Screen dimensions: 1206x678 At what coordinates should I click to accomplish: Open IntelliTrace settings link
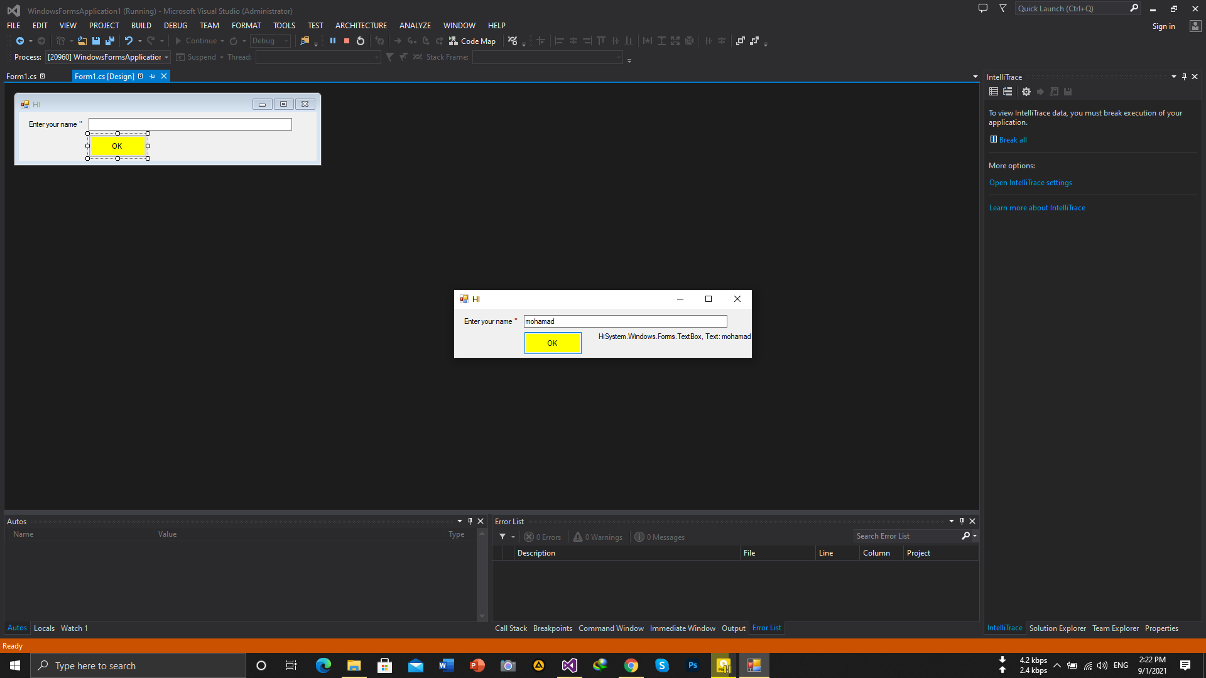(x=1031, y=183)
